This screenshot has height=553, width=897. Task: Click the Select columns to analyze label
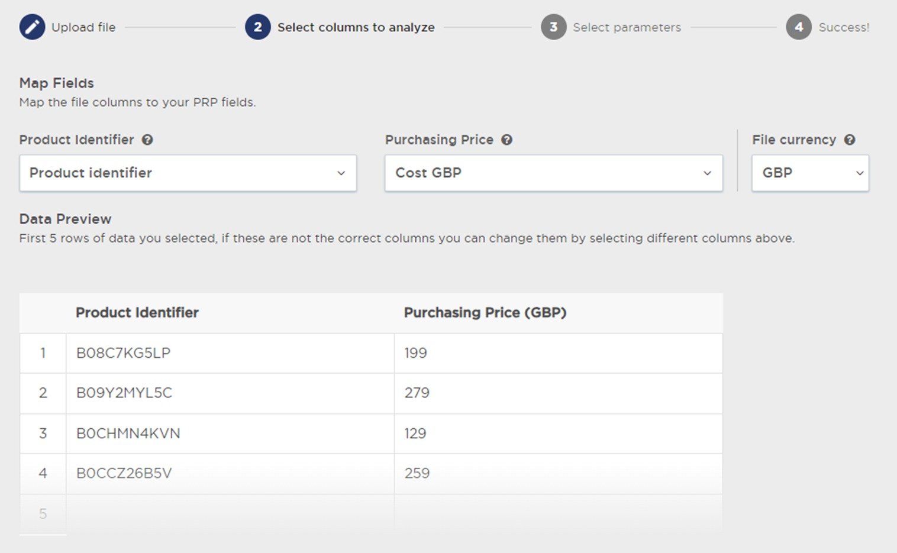[x=356, y=27]
